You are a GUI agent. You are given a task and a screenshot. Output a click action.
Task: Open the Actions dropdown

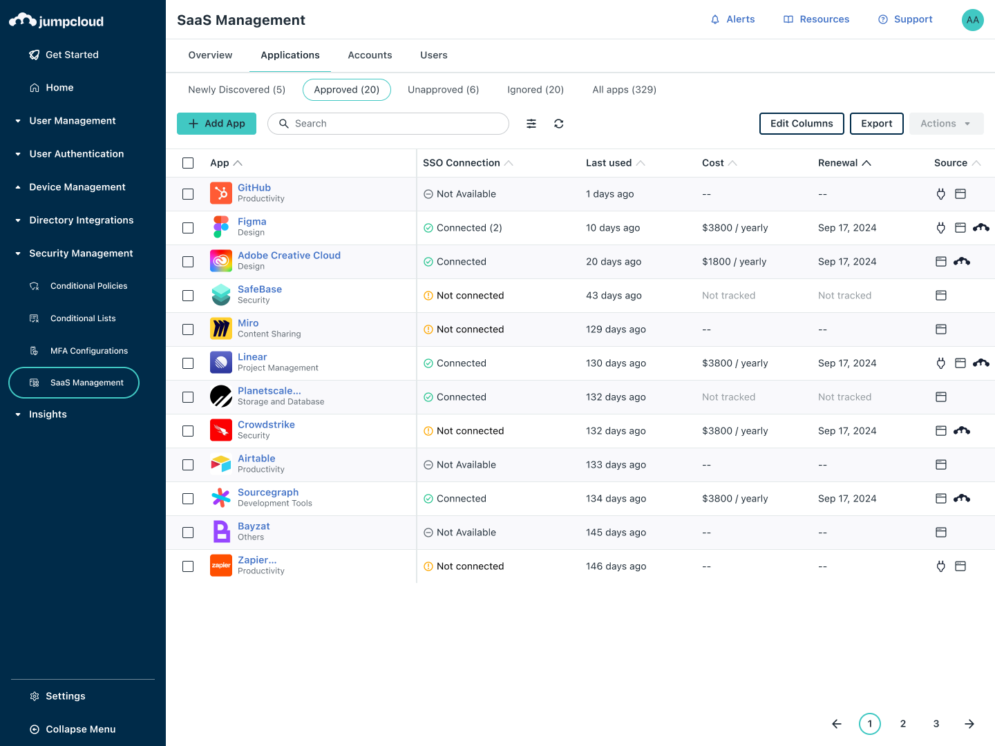pos(946,124)
